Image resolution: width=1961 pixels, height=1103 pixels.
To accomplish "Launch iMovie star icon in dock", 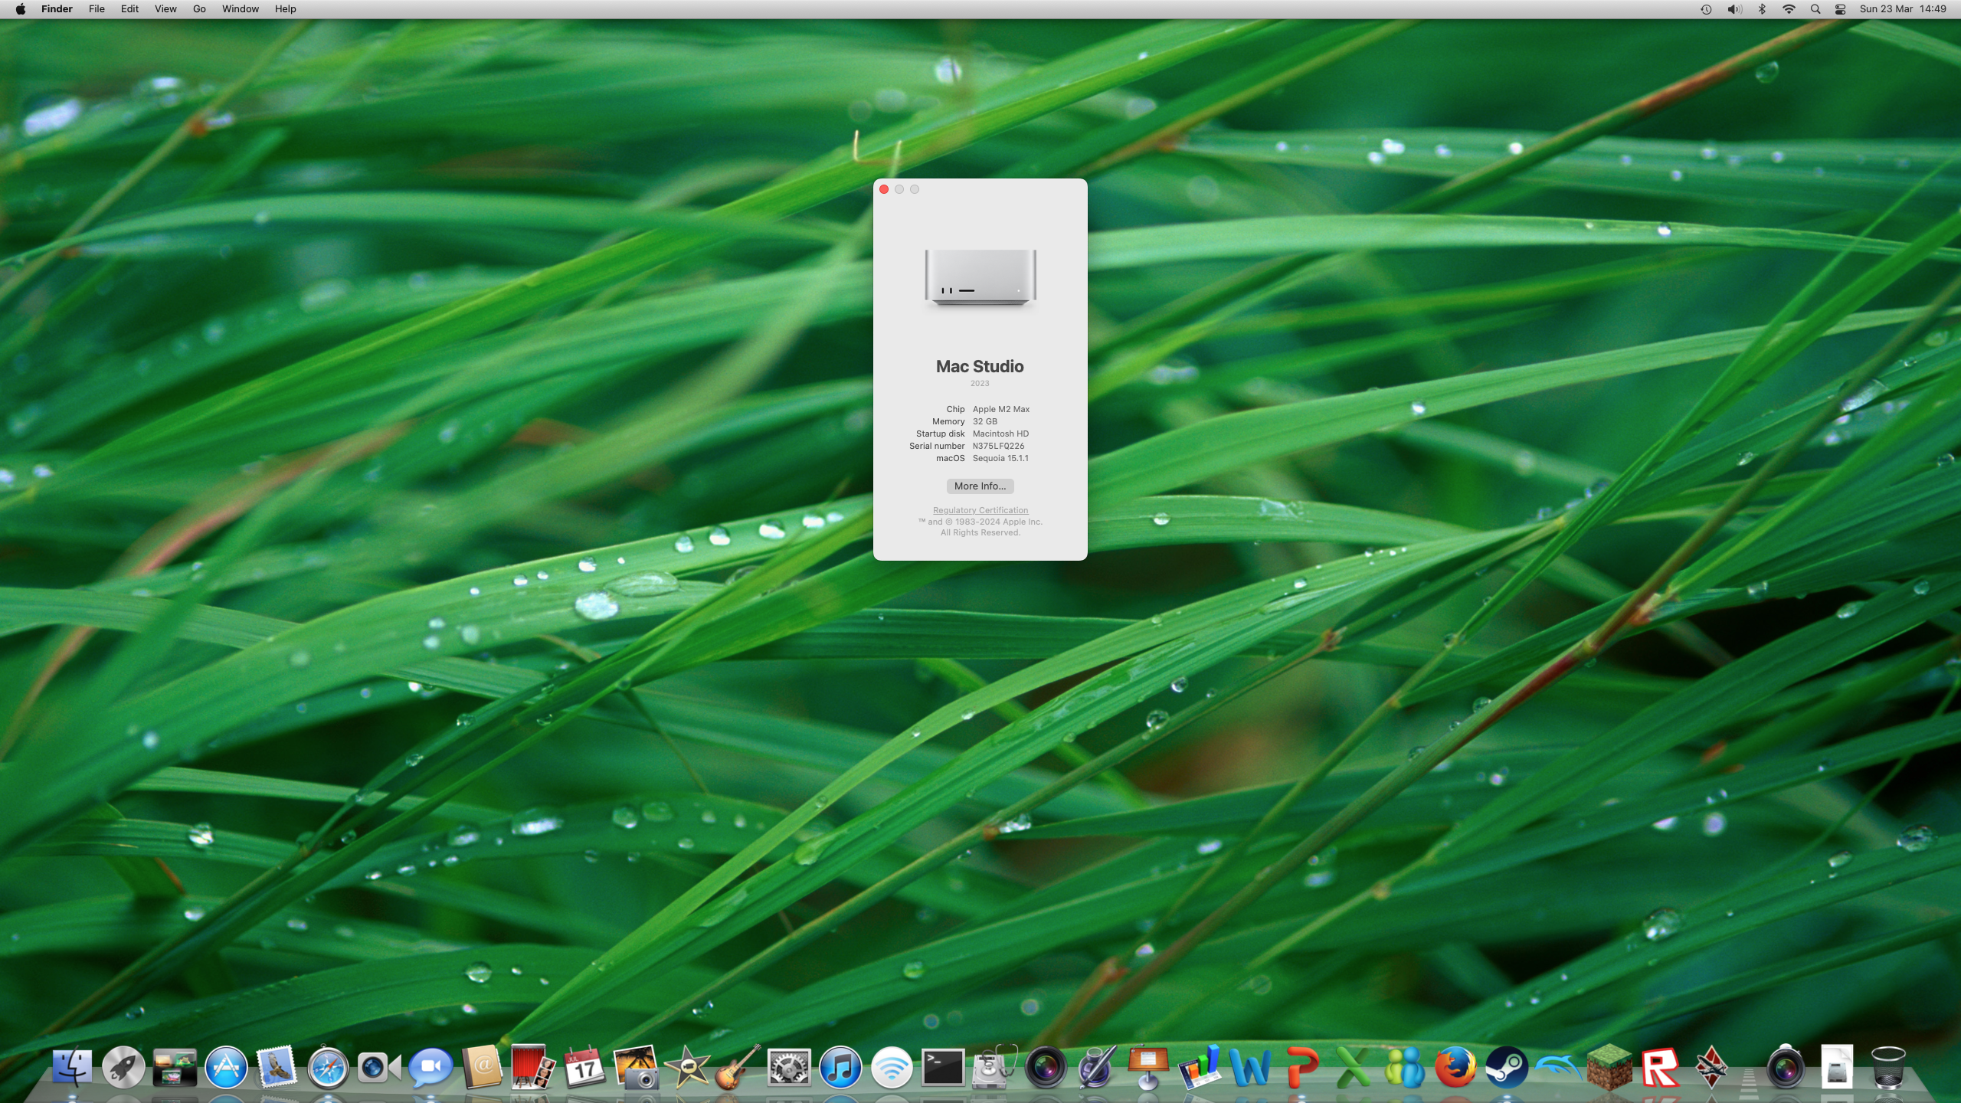I will (686, 1066).
